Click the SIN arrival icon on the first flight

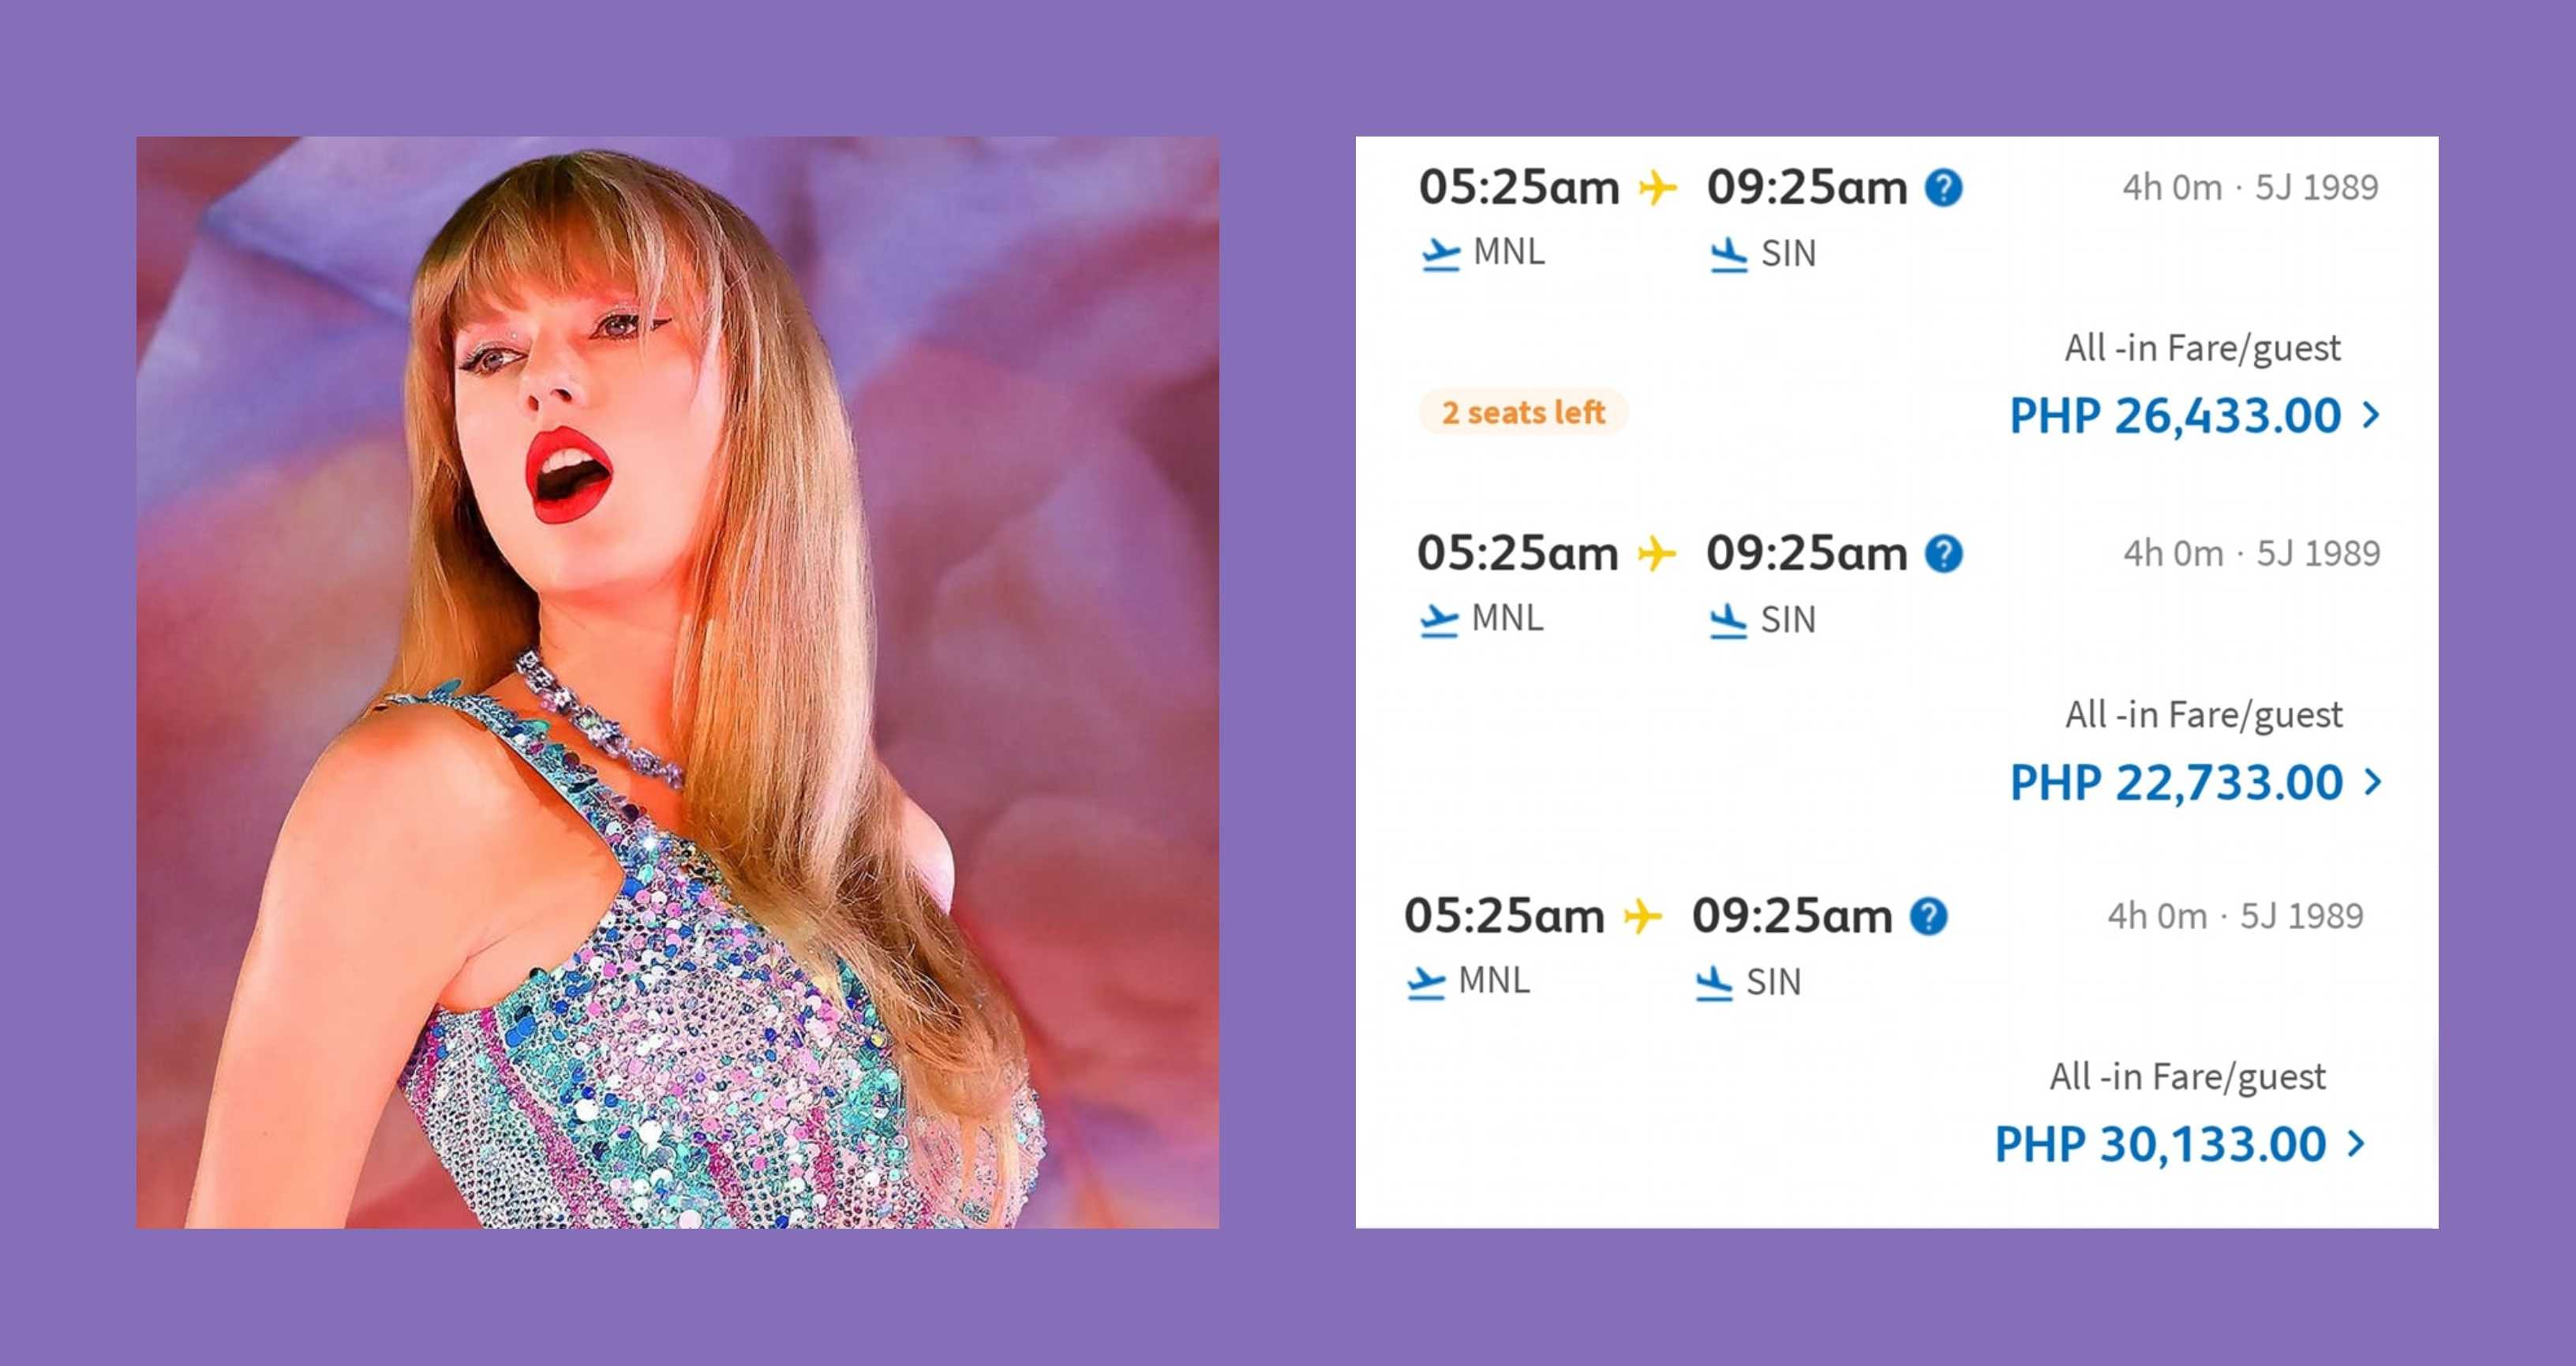(x=1728, y=255)
